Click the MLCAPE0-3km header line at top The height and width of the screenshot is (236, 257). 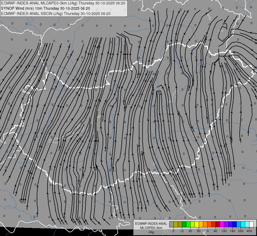(x=63, y=3)
